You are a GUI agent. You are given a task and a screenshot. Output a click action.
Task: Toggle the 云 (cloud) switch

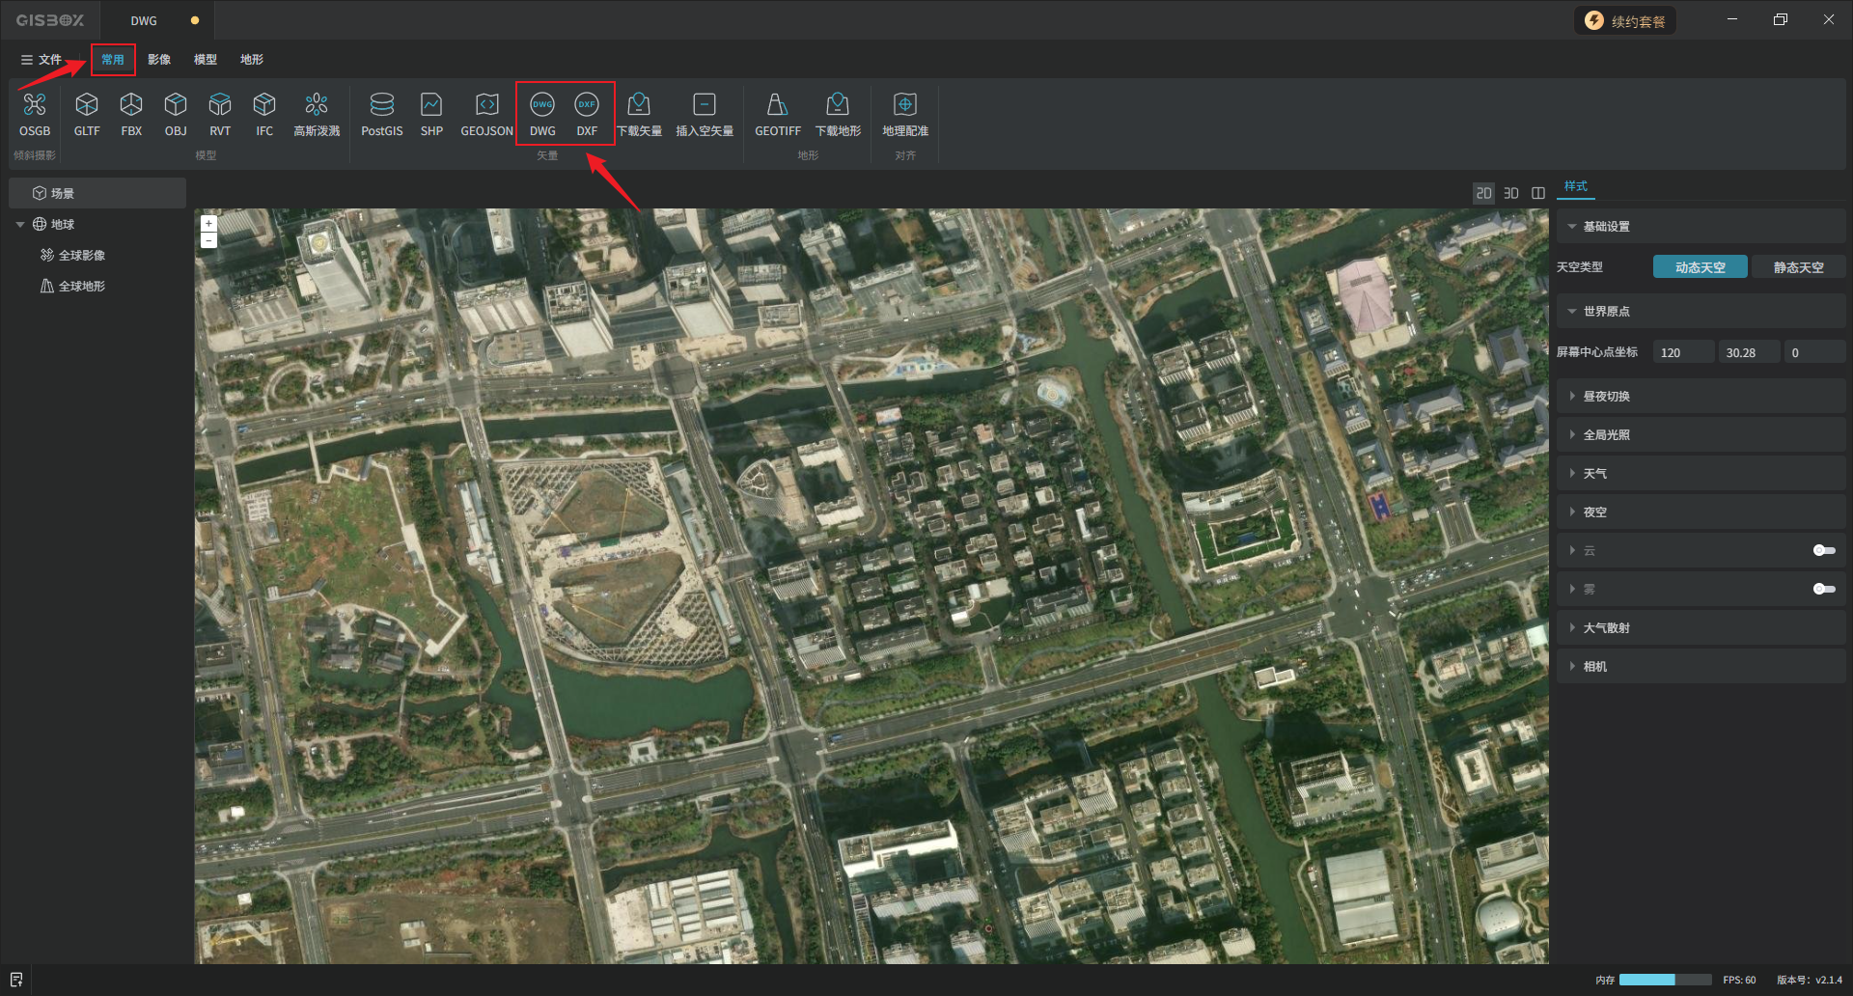tap(1823, 550)
